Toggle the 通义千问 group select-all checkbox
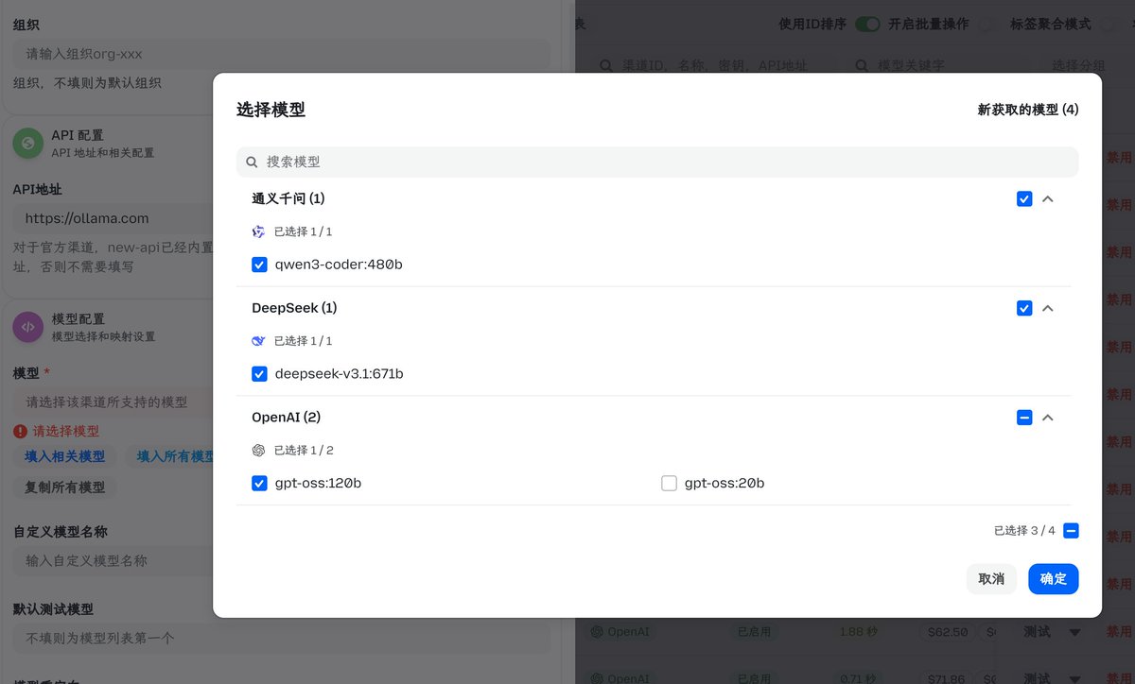This screenshot has width=1135, height=684. (x=1024, y=198)
